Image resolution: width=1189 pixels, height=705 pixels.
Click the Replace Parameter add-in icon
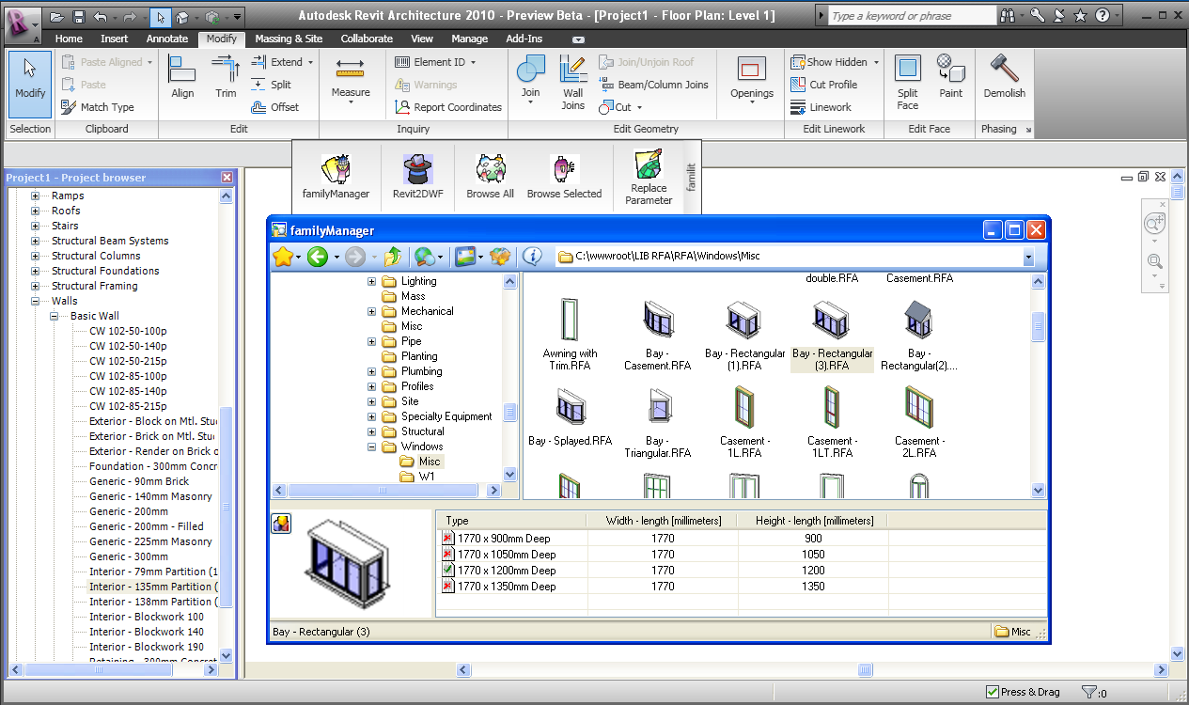point(649,178)
